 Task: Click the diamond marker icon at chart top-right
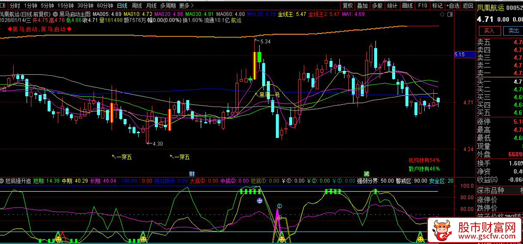coord(442,14)
